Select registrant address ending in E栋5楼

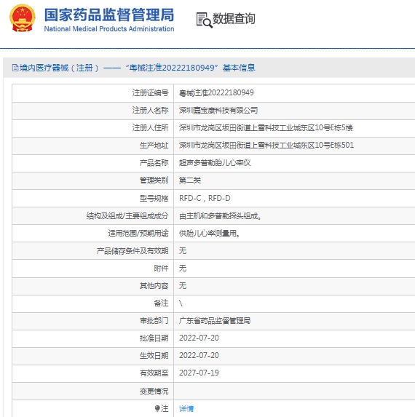(x=266, y=127)
